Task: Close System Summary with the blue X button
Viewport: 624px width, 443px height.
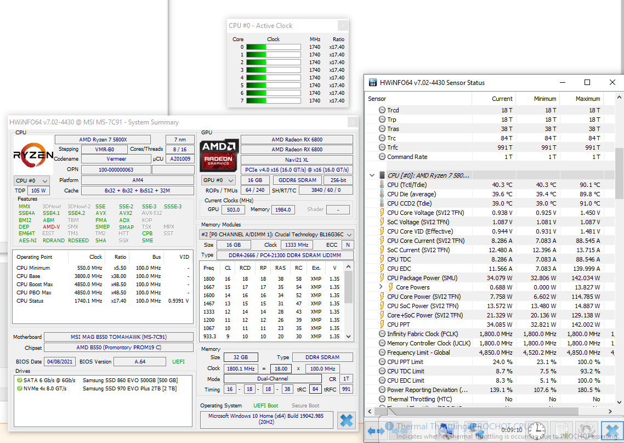Action: tap(347, 421)
